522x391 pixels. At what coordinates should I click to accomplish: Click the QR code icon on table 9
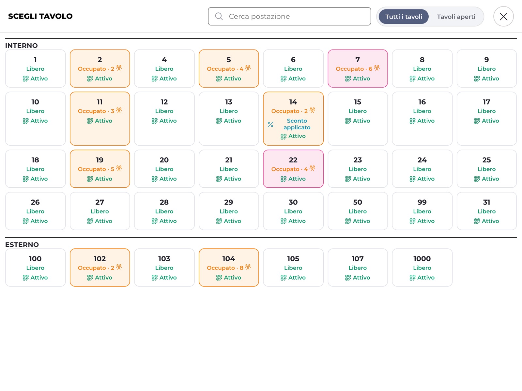point(477,79)
